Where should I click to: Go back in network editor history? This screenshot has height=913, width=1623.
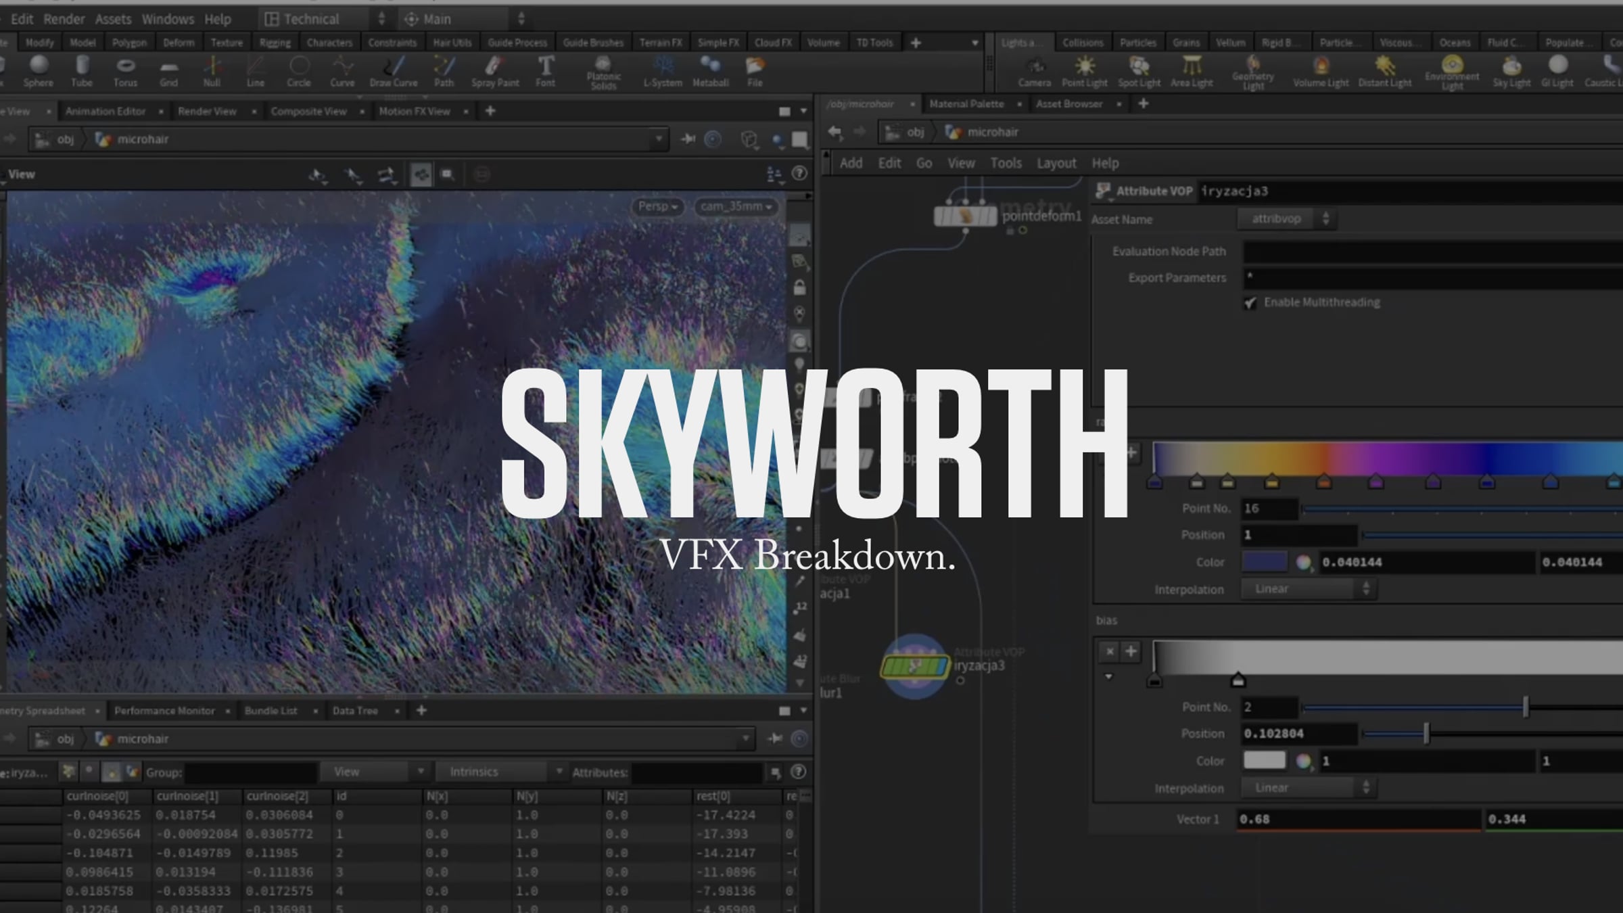(836, 132)
